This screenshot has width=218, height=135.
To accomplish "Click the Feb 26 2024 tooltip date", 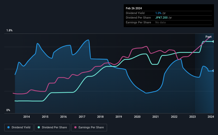I will click(x=134, y=8).
